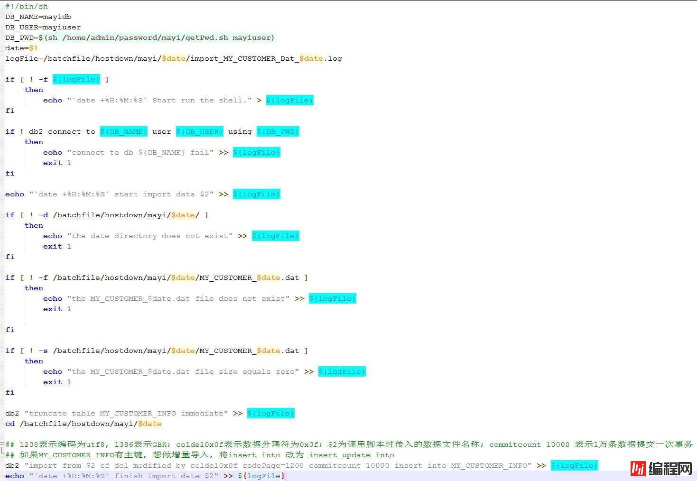The height and width of the screenshot is (481, 697).
Task: Click 'commitcount 10000' in the db2 import command
Action: tap(349, 465)
